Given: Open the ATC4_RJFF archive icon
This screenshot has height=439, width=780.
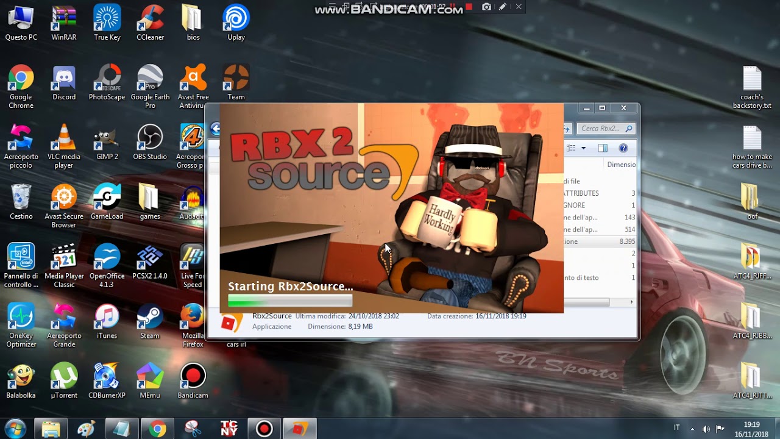Looking at the screenshot, I should click(x=752, y=262).
